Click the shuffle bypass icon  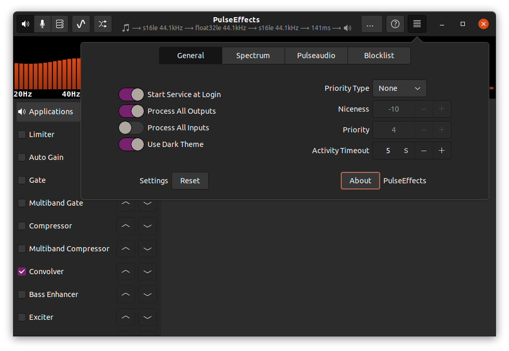click(x=103, y=24)
